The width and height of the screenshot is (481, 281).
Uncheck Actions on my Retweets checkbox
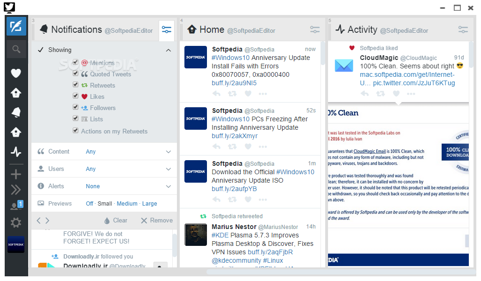click(76, 130)
